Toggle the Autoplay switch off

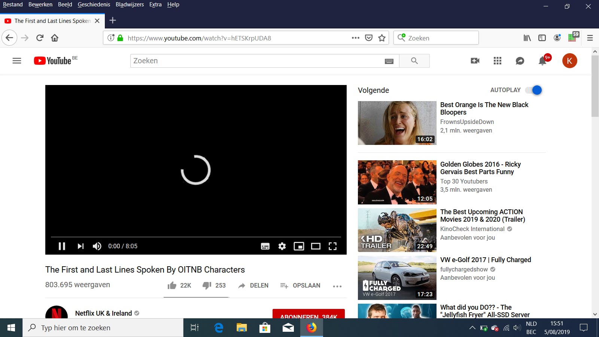534,90
